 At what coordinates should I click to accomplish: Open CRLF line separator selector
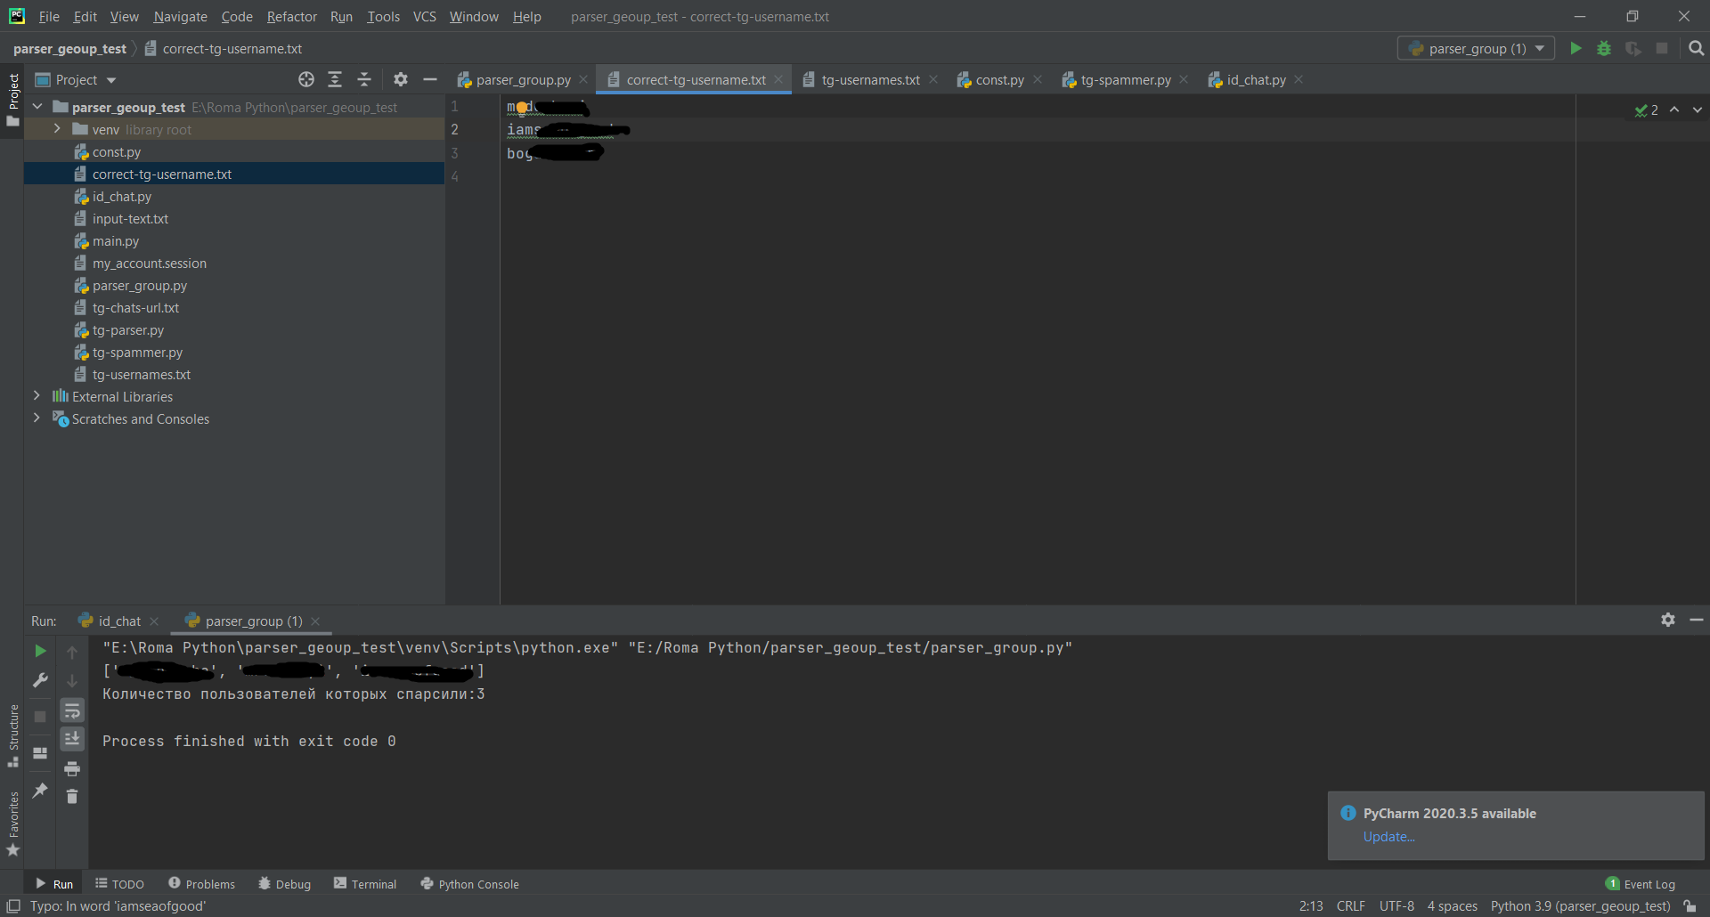coord(1350,906)
